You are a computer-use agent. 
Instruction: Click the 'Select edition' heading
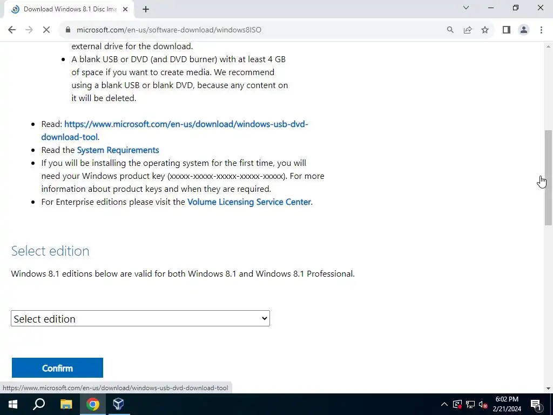pyautogui.click(x=50, y=251)
